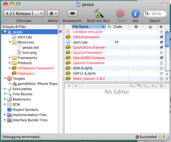Select the Executables icon
This screenshot has width=171, height=142.
[x=9, y=89]
